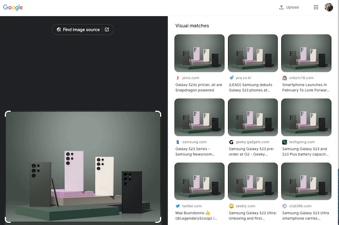339x225 pixels.
Task: Click the yna.co.kr source name
Action: click(x=244, y=78)
